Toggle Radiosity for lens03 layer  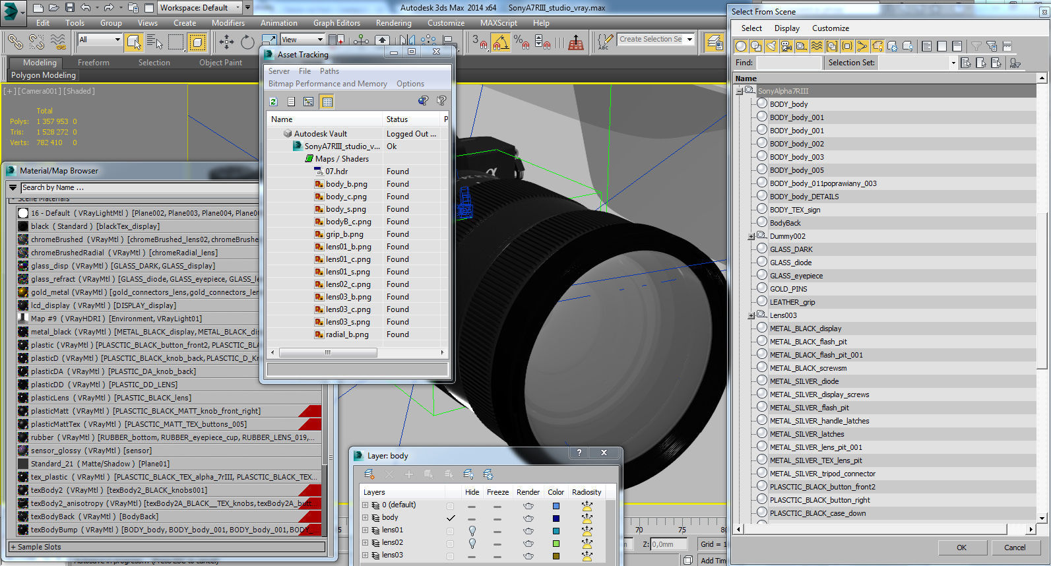point(587,555)
